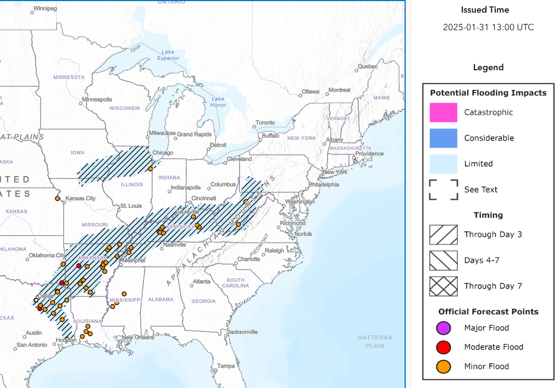The image size is (559, 388).
Task: Click the Jacksonville city label
Action: (242, 332)
